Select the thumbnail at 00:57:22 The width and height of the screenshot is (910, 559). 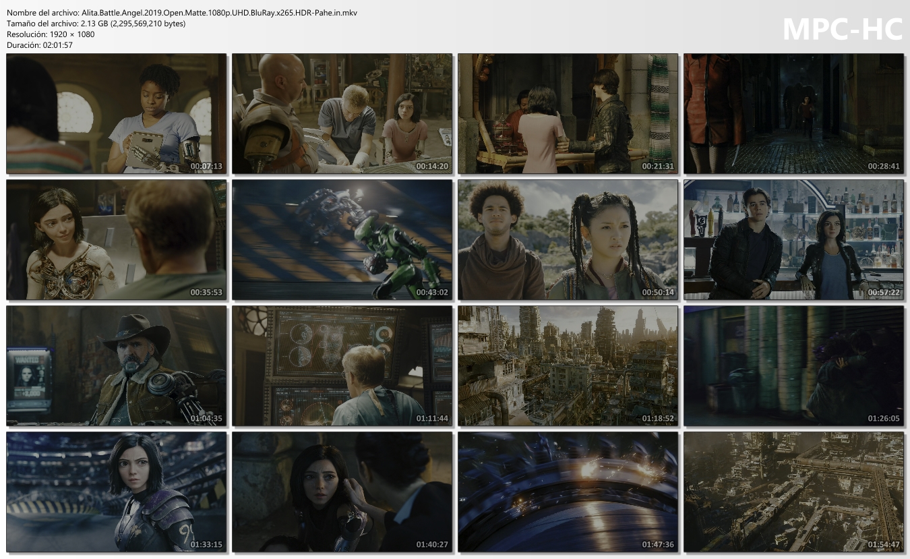[x=794, y=239]
